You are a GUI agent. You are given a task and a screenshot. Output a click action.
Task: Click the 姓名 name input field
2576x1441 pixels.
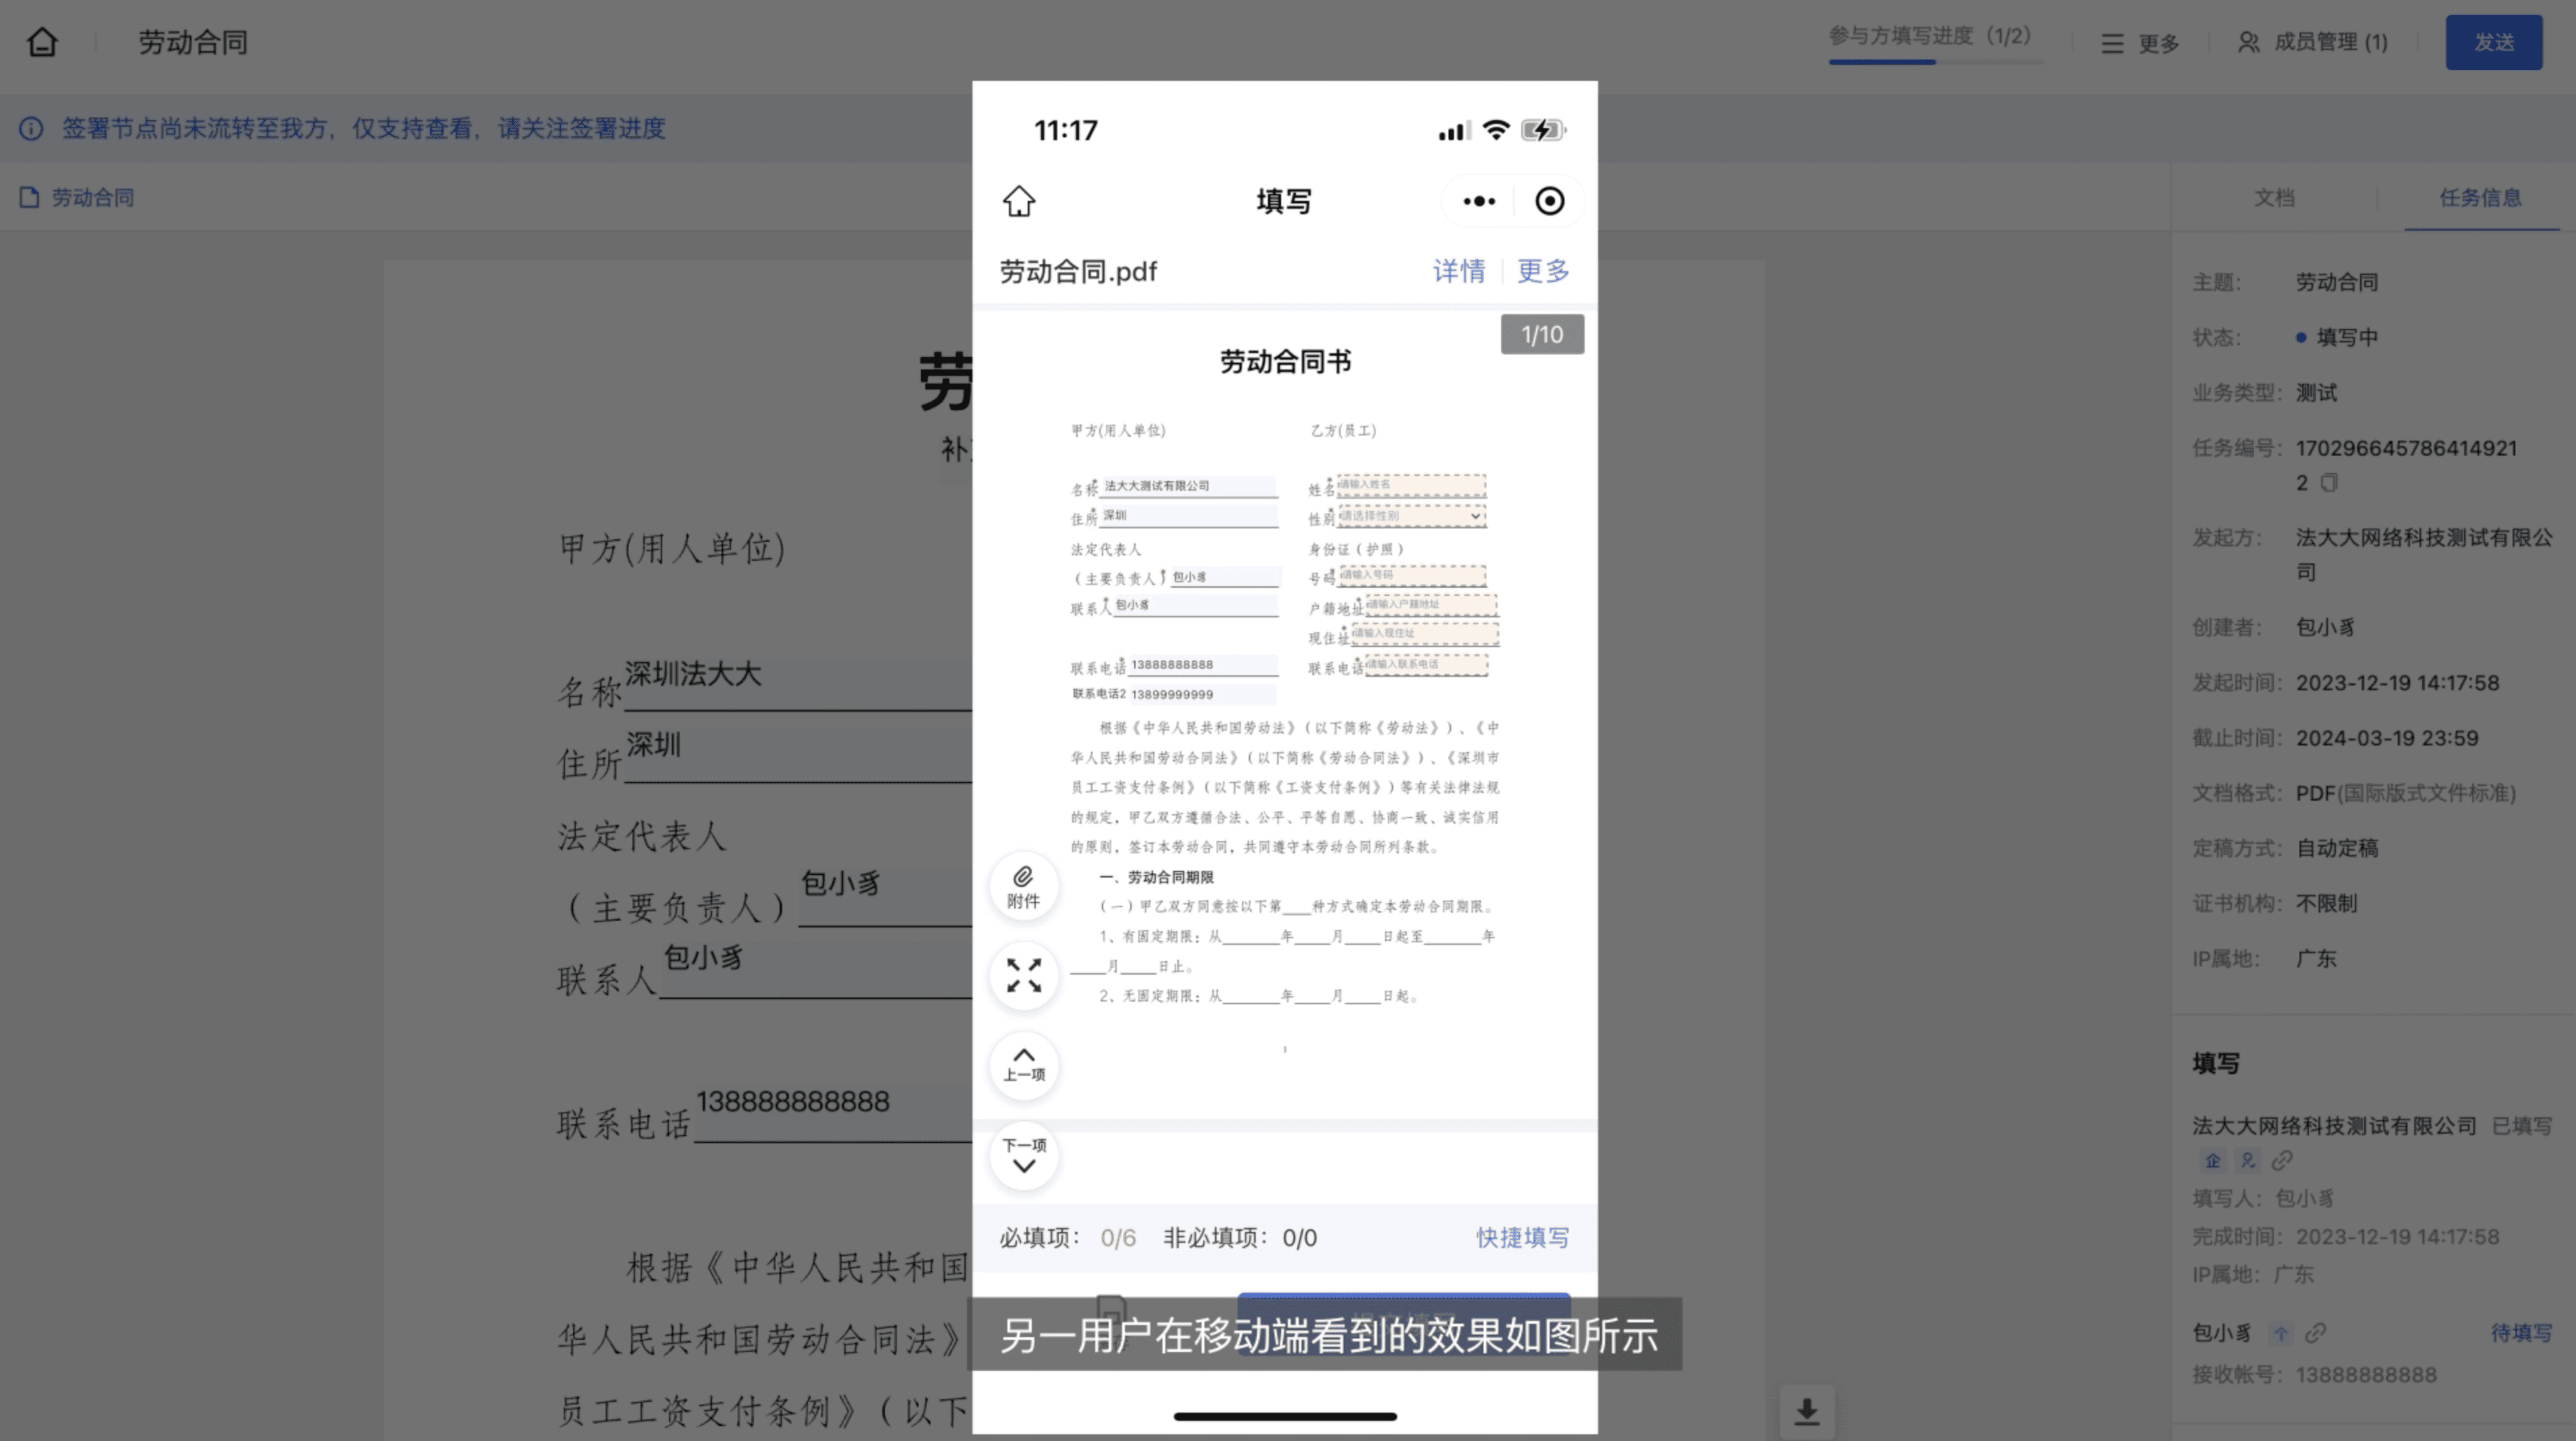(1411, 485)
